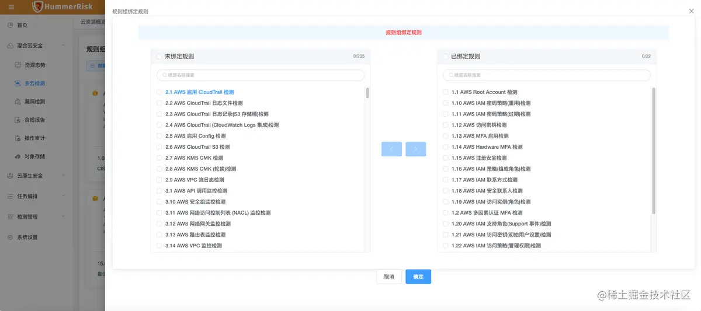Select 多云检测 in the sidebar

pyautogui.click(x=34, y=83)
